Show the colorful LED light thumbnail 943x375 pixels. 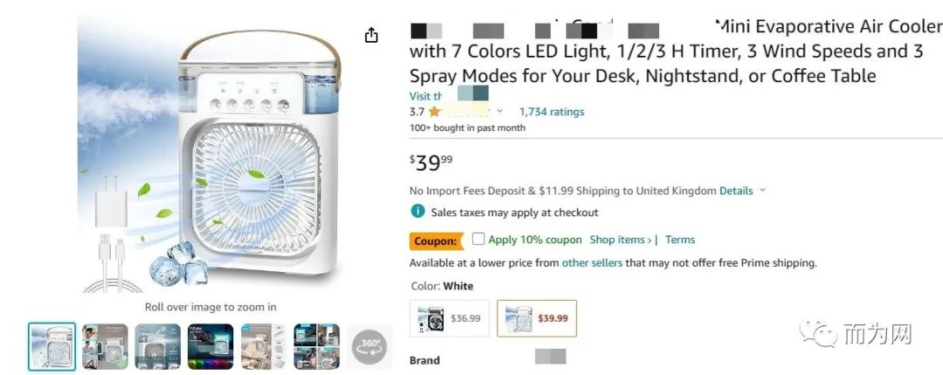coord(210,346)
